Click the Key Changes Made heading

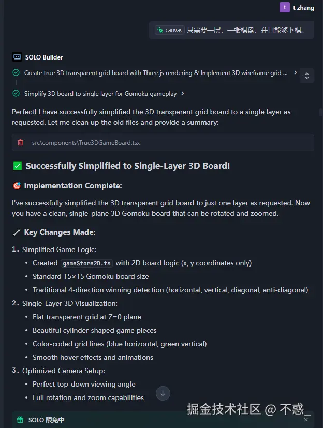coord(60,232)
